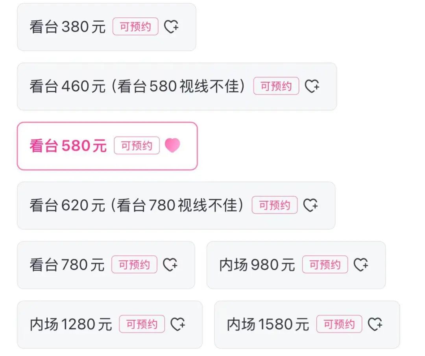Add 内场 1280元 to wishlist heart
Image resolution: width=425 pixels, height=356 pixels.
click(x=178, y=324)
